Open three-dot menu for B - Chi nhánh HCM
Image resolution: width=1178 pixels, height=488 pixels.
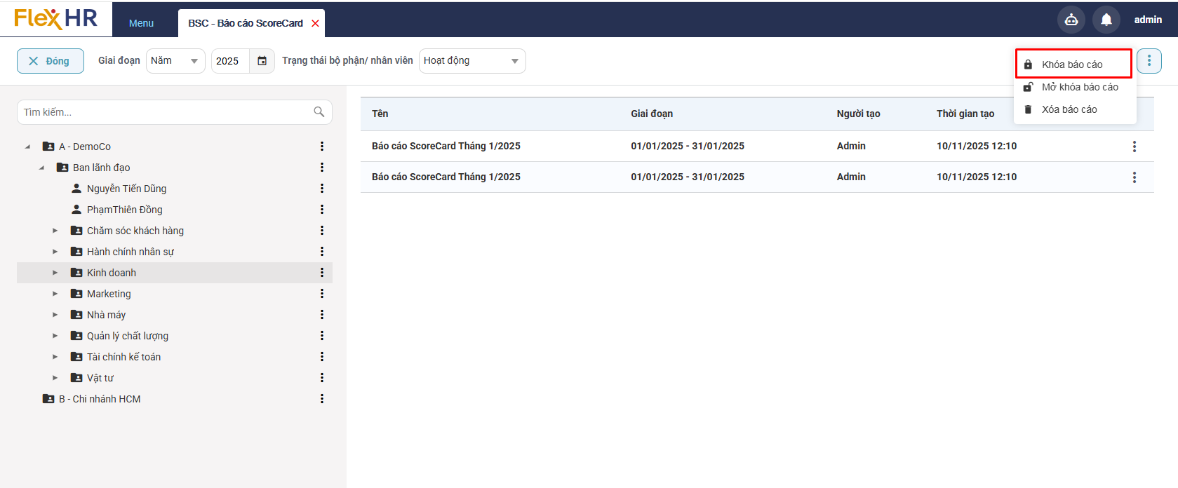[x=322, y=399]
